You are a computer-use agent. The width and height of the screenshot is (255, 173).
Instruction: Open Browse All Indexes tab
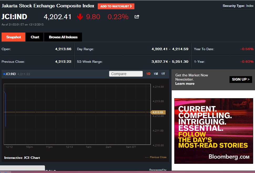(x=63, y=37)
